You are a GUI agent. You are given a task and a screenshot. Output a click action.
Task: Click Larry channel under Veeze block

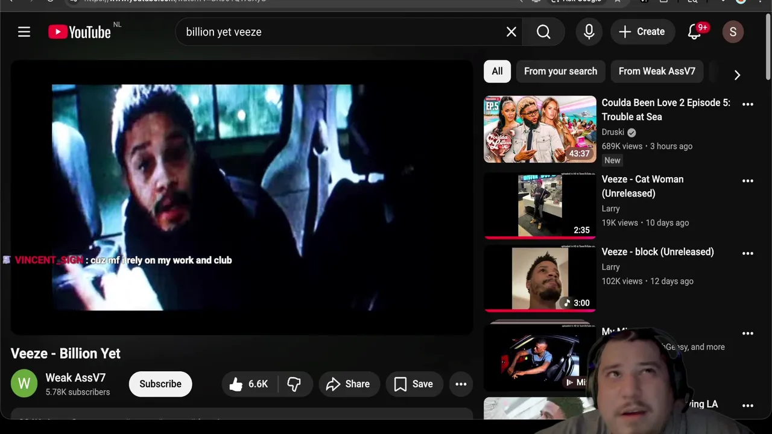coord(610,267)
